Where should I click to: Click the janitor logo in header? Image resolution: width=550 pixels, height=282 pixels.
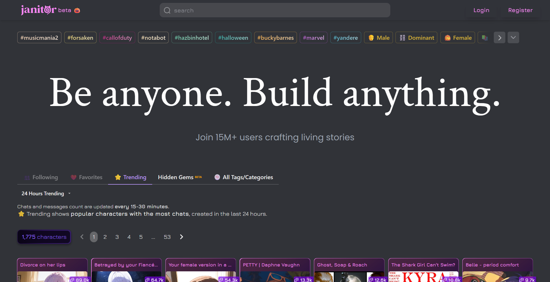(x=38, y=10)
